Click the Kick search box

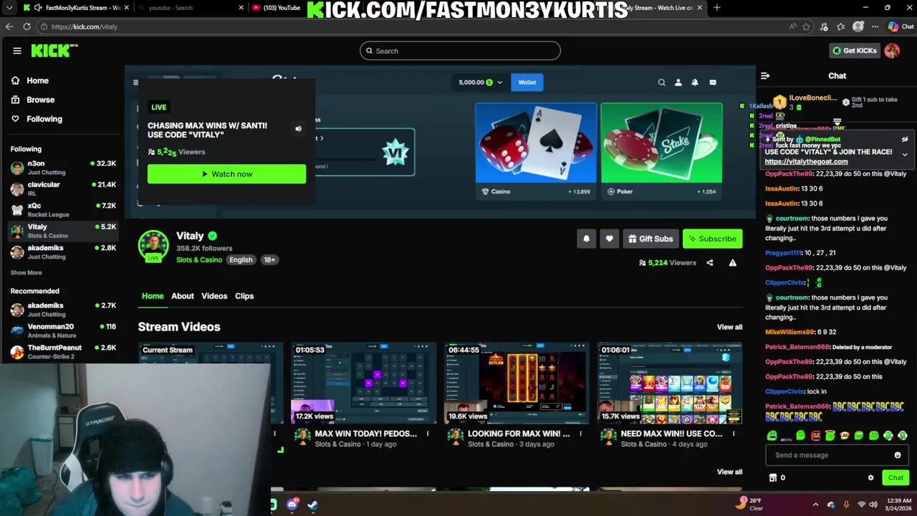point(460,51)
